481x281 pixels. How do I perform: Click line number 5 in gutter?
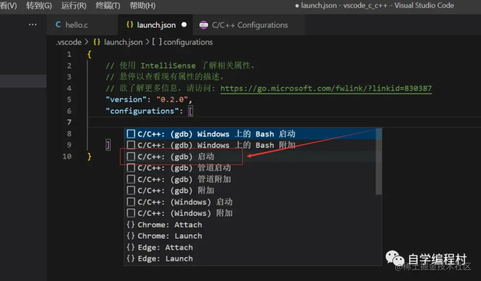tap(69, 100)
